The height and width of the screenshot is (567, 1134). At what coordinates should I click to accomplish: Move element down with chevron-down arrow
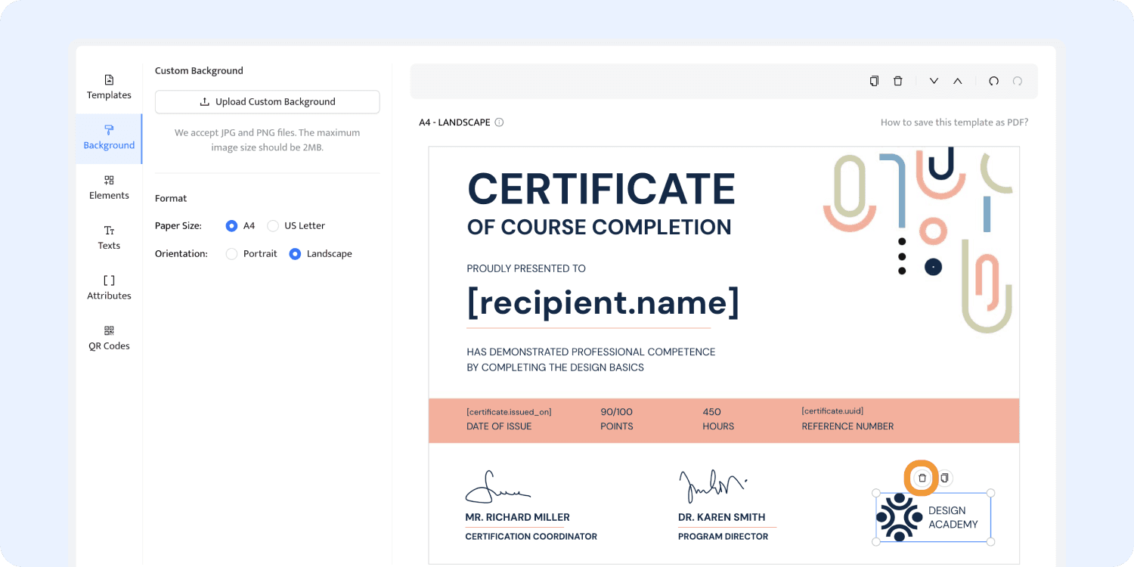[x=934, y=81]
